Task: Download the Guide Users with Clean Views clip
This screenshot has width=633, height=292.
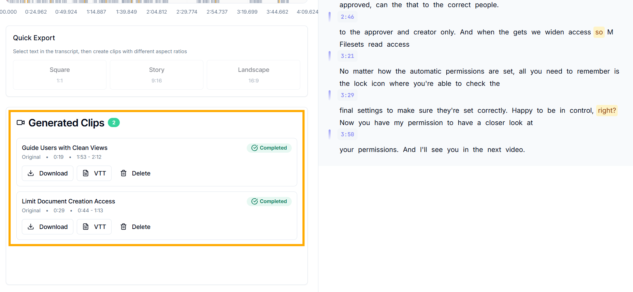Action: pyautogui.click(x=47, y=173)
